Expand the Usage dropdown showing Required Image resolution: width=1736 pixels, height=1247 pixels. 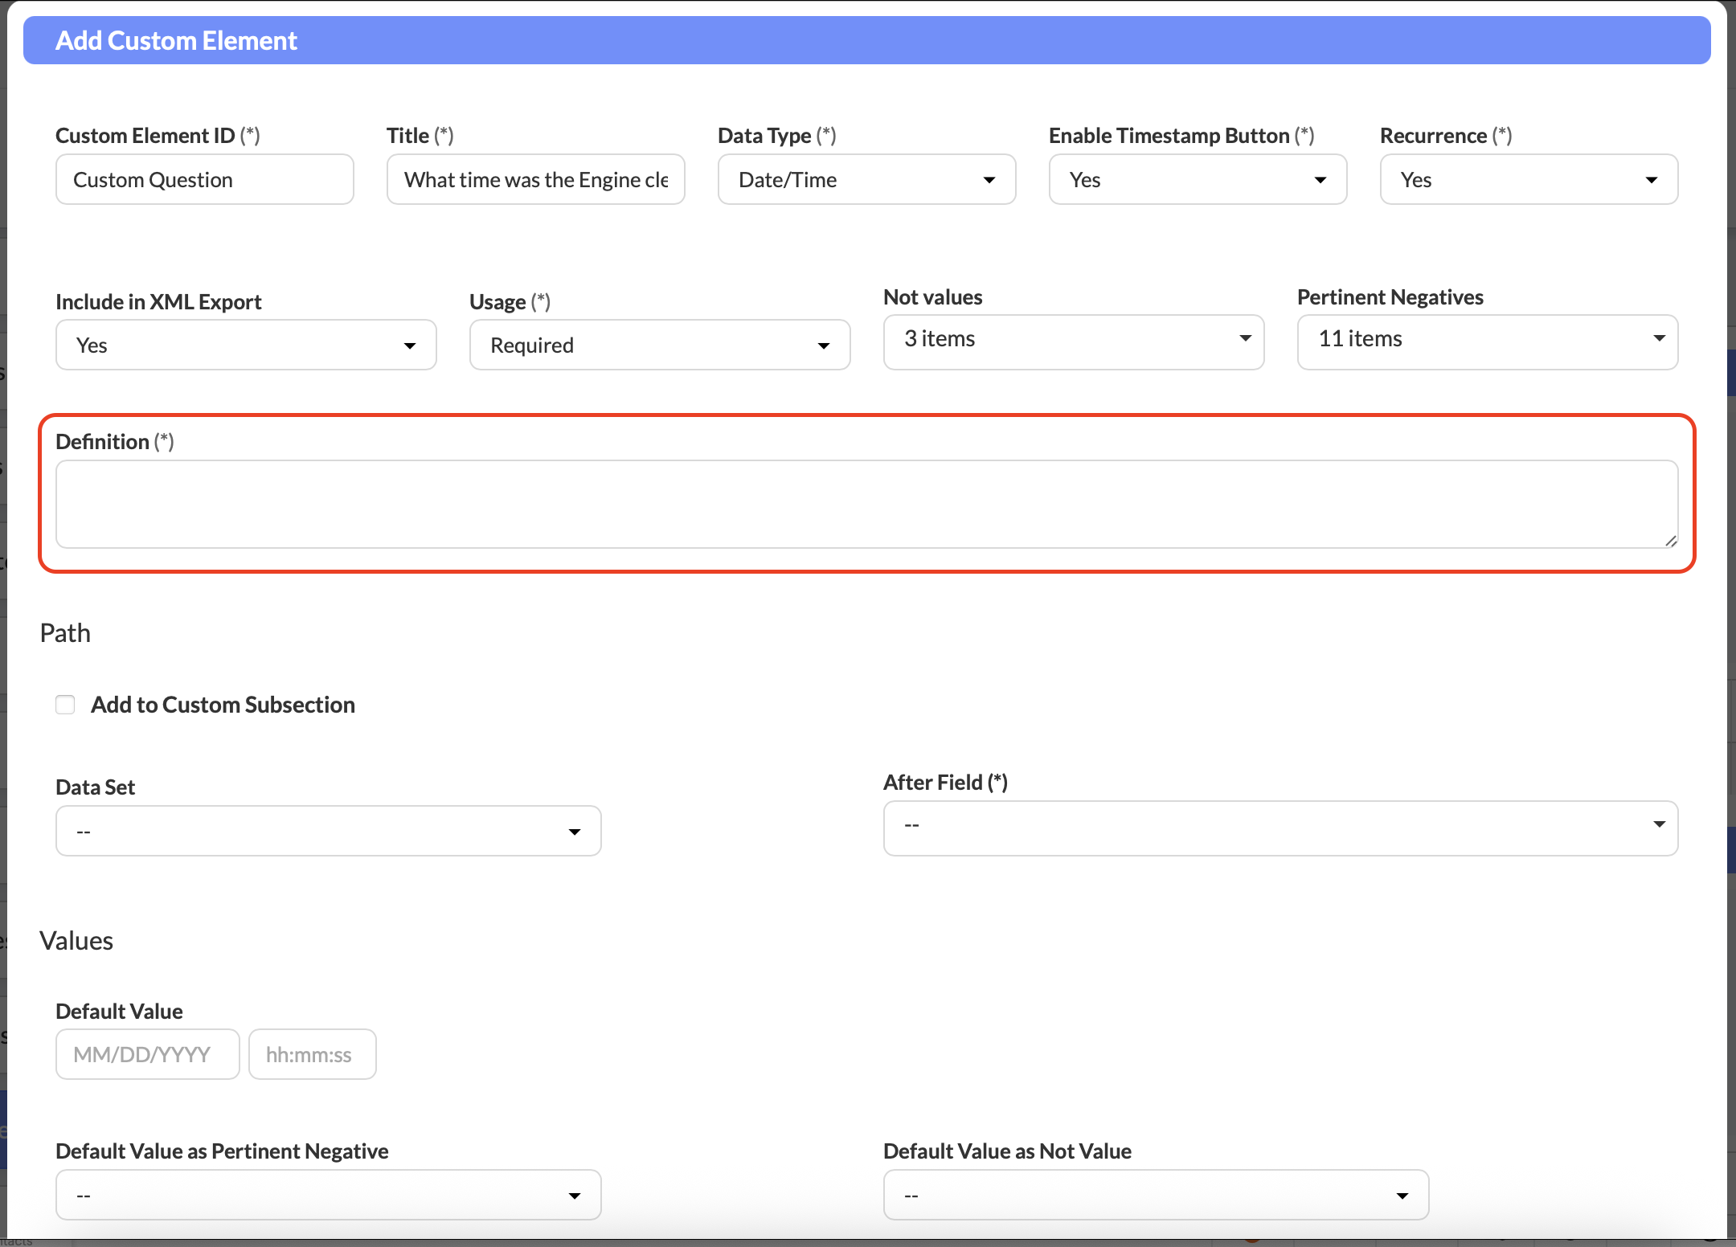pos(659,345)
